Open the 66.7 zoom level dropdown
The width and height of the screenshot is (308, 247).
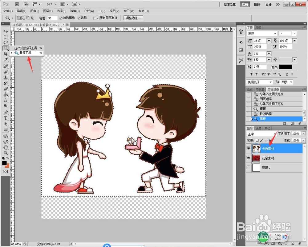[x=55, y=4]
